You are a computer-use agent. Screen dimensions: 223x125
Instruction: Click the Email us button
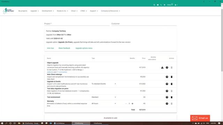point(200,118)
